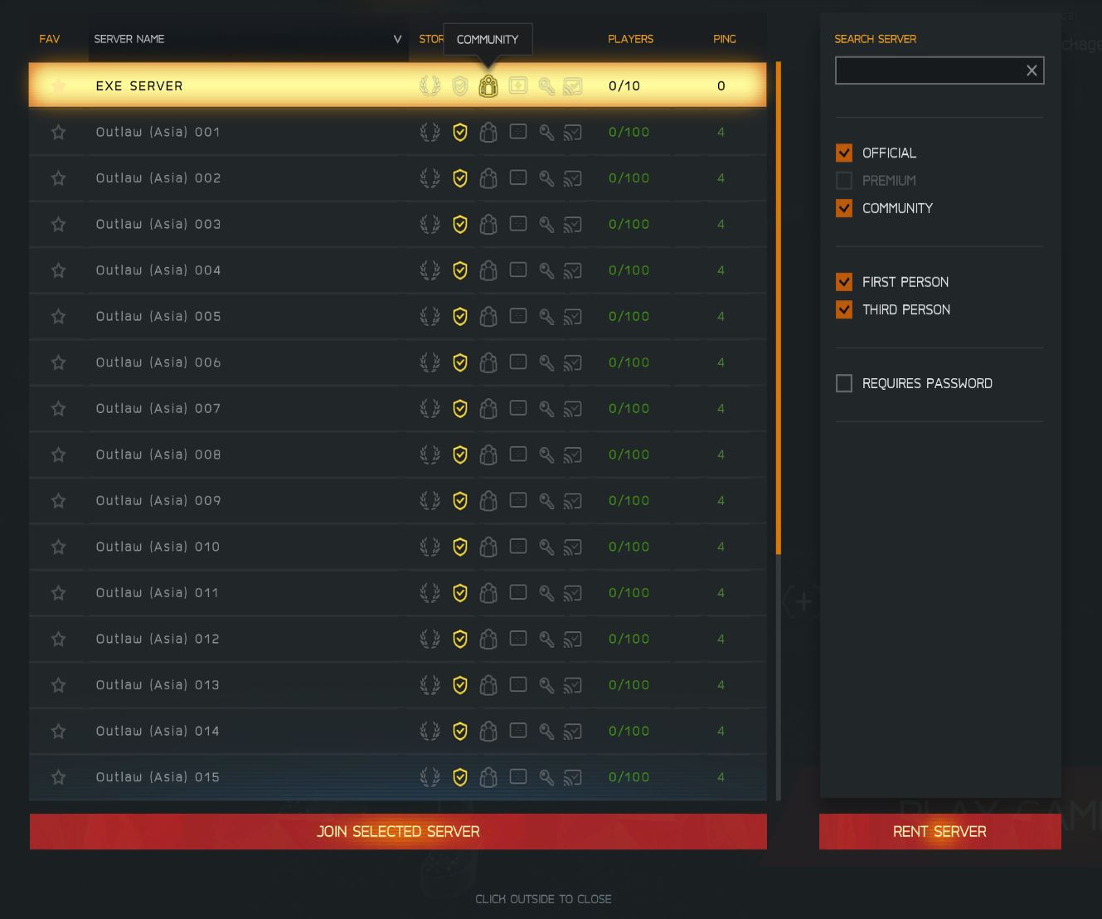
Task: Clear the search field with the X icon
Action: click(1032, 71)
